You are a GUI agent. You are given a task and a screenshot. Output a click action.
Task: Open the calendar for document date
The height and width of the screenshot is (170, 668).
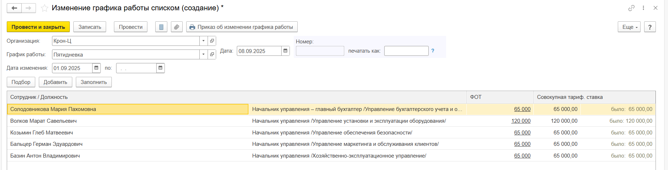285,51
